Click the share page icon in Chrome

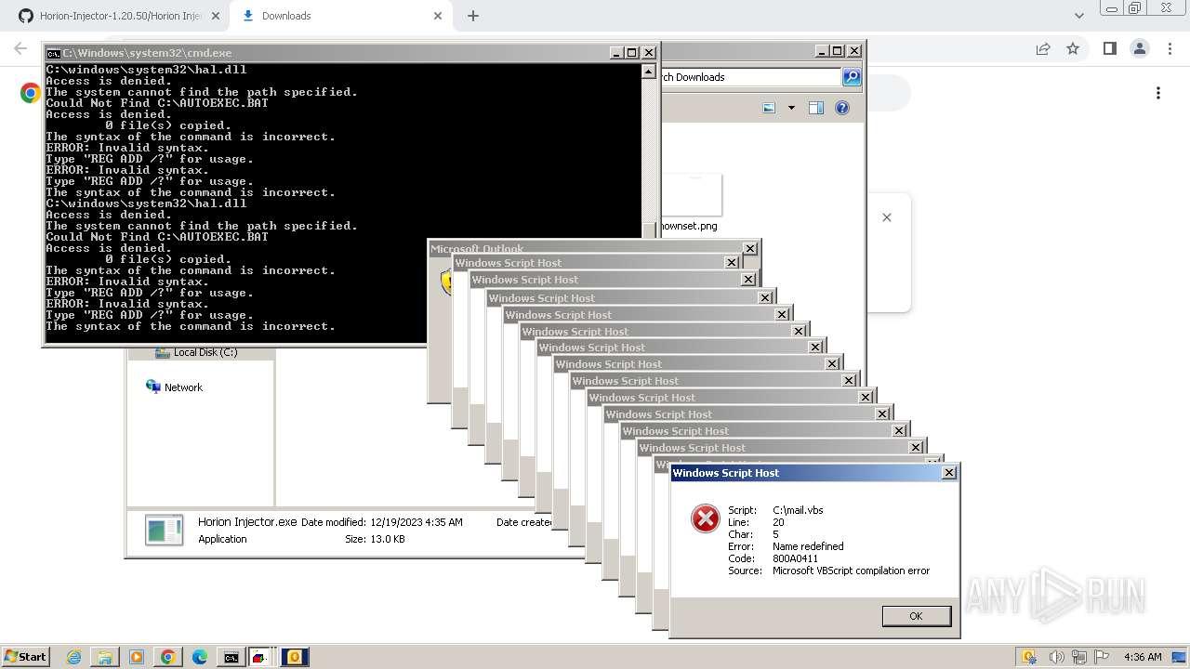1043,49
